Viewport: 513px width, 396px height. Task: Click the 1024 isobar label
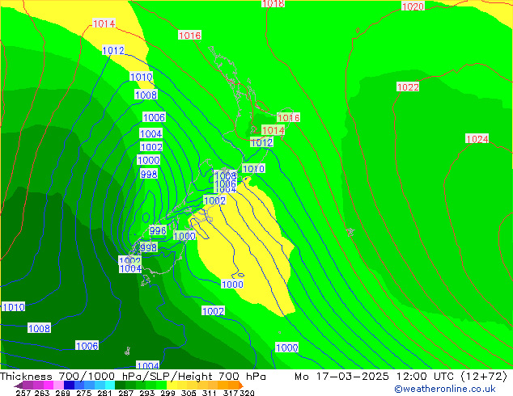pyautogui.click(x=477, y=139)
